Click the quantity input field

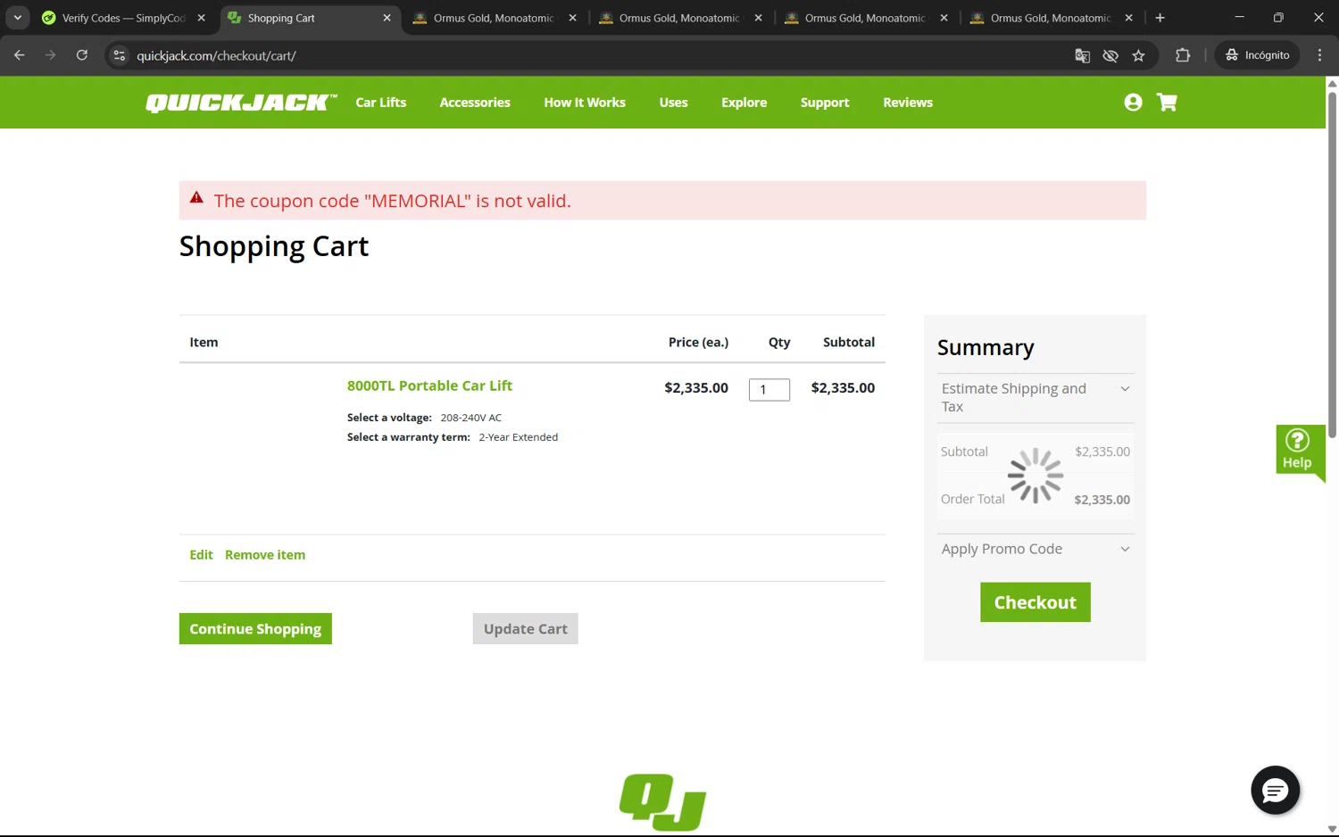(x=769, y=390)
